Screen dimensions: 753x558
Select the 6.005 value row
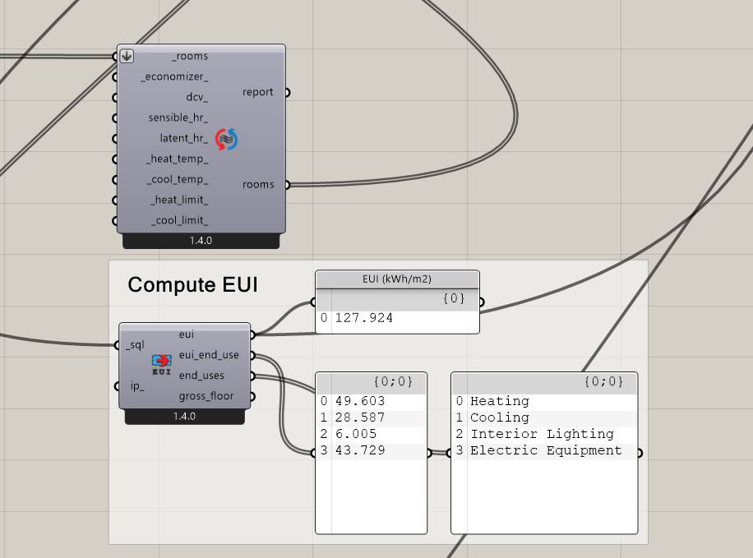(371, 434)
